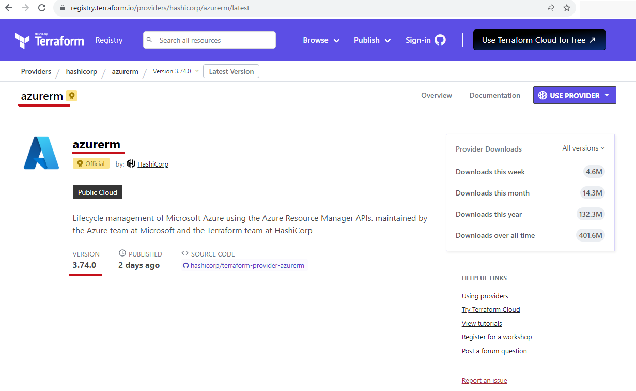Click the code brackets icon next to SOURCE CODE
This screenshot has height=391, width=636.
pyautogui.click(x=185, y=253)
